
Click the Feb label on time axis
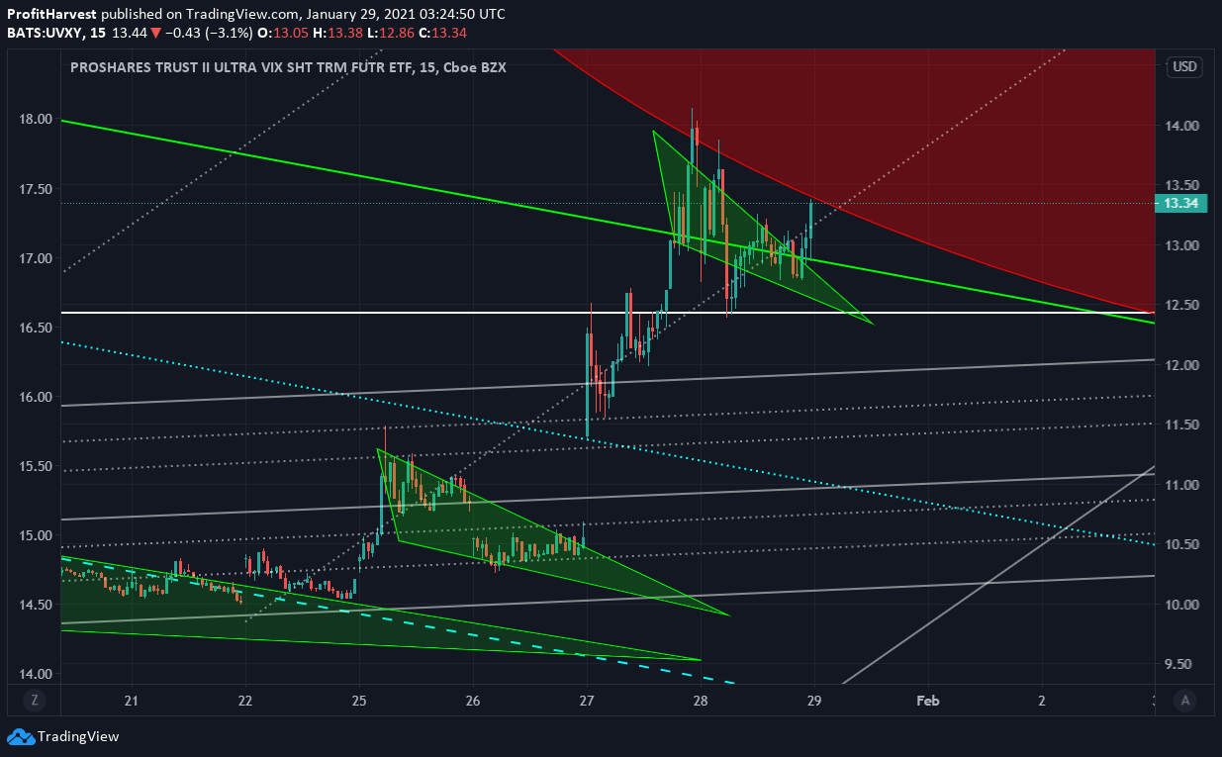coord(927,701)
